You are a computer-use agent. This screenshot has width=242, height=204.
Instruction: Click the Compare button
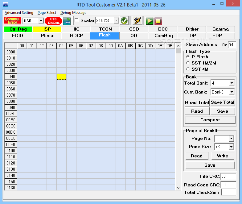[x=210, y=120]
